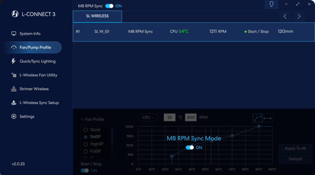Go to previous device with left arrow
This screenshot has width=315, height=175.
[285, 16]
